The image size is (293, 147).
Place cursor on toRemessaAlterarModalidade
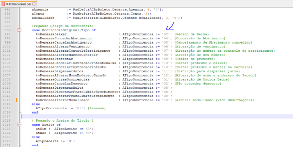point(63,100)
